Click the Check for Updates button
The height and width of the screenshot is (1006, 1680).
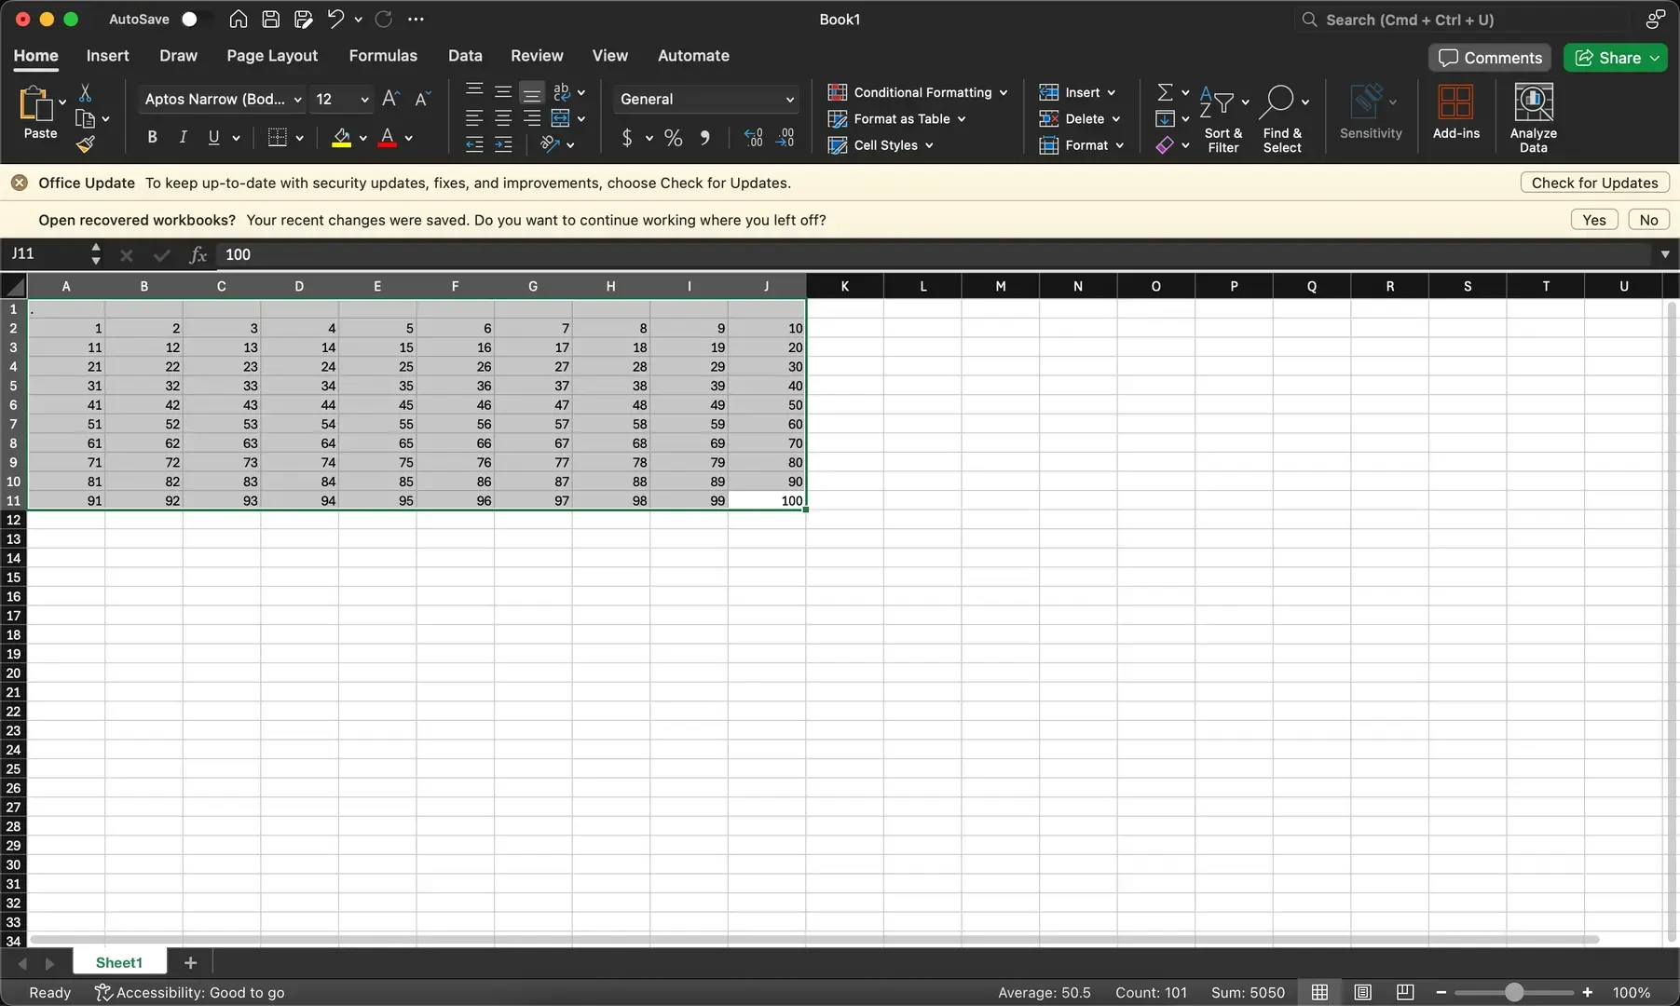pos(1594,183)
